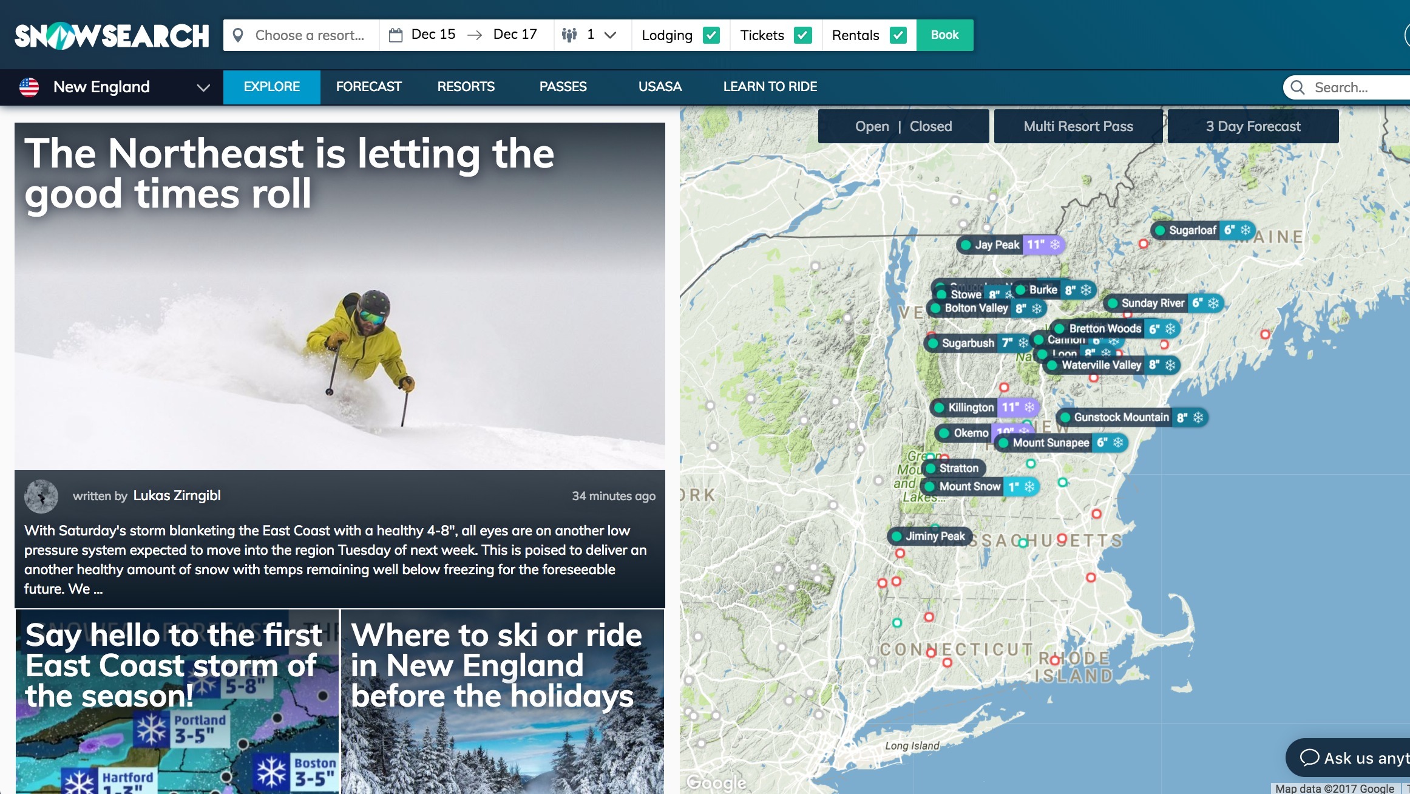1410x794 pixels.
Task: Click the location pin resort icon
Action: 238,35
